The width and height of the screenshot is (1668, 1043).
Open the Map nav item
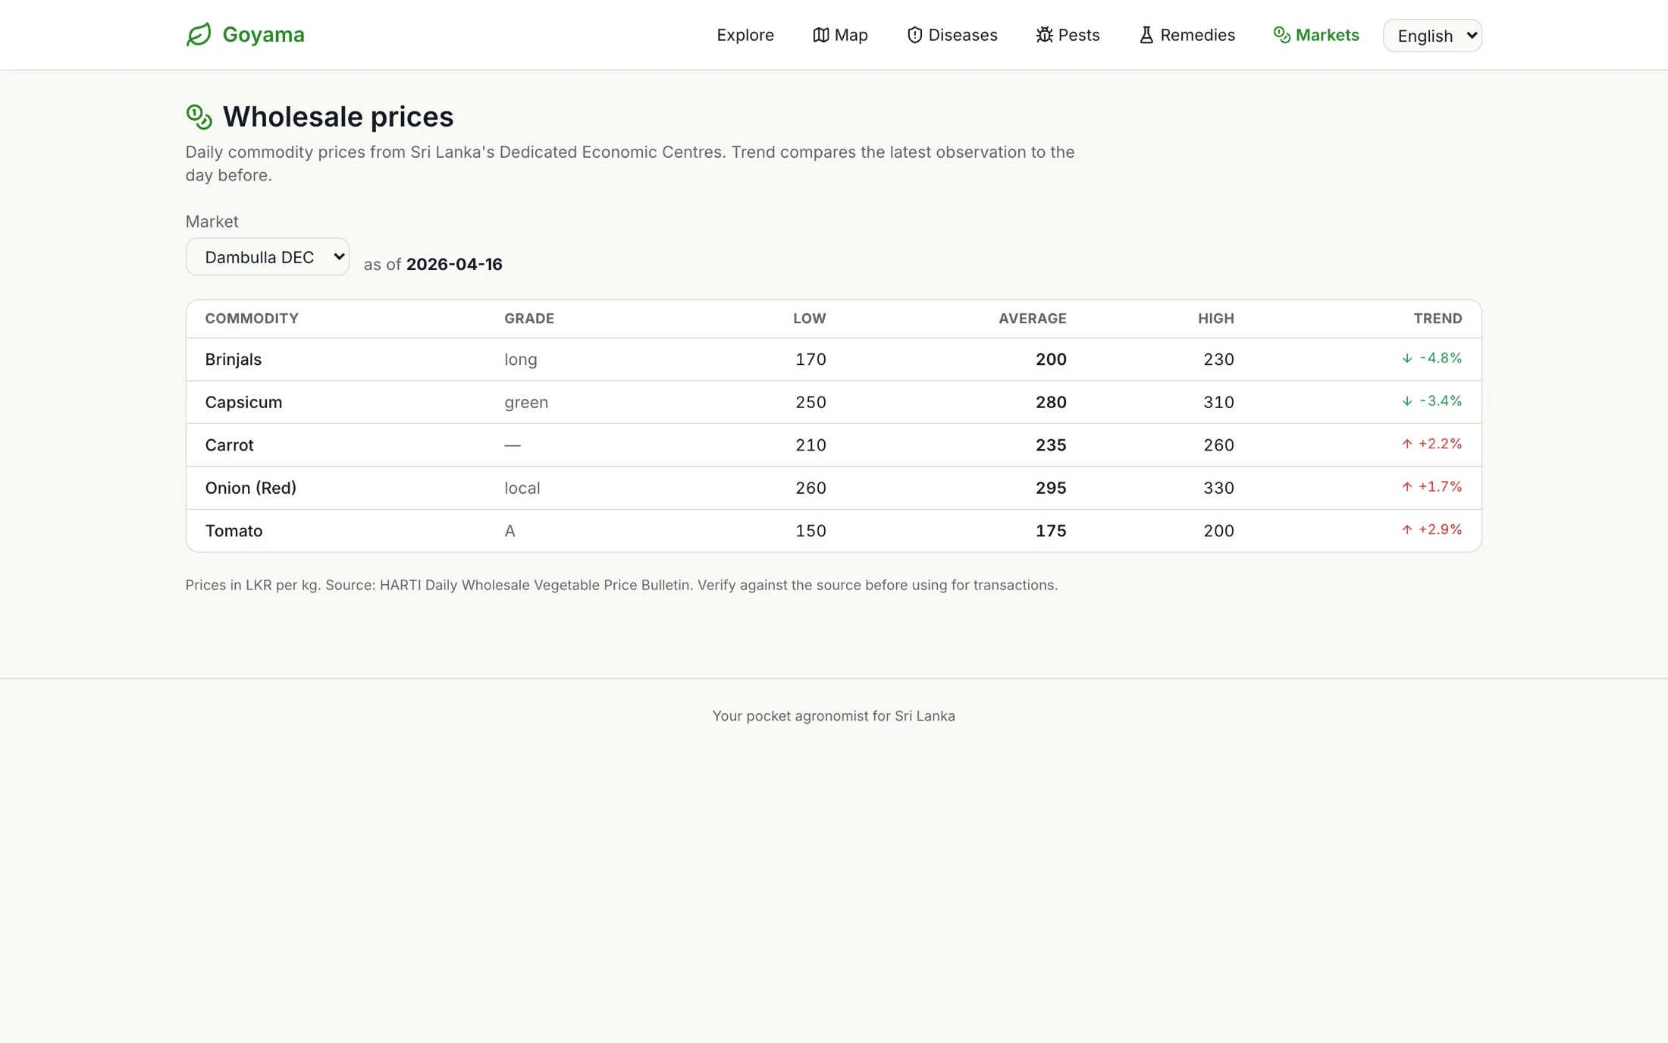pos(840,35)
